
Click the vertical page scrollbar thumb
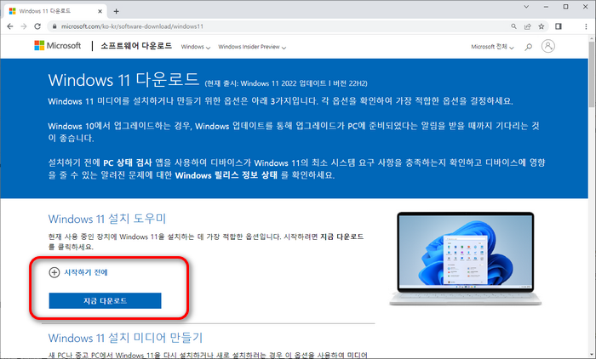pos(593,75)
